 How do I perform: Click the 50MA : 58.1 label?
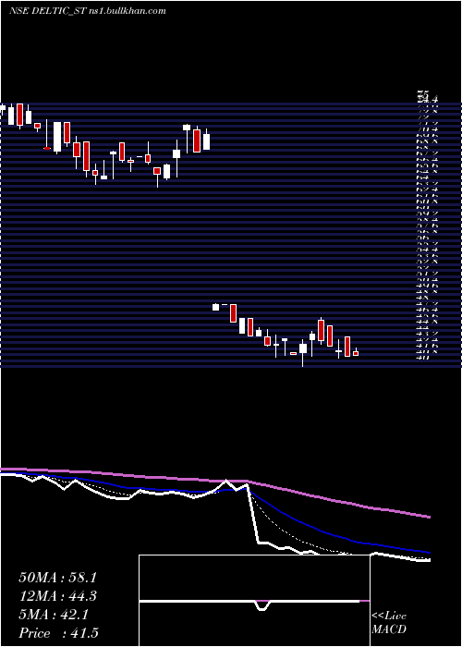58,578
